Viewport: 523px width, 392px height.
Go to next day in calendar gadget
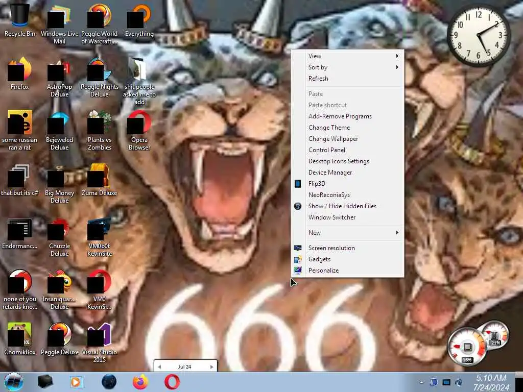click(211, 366)
